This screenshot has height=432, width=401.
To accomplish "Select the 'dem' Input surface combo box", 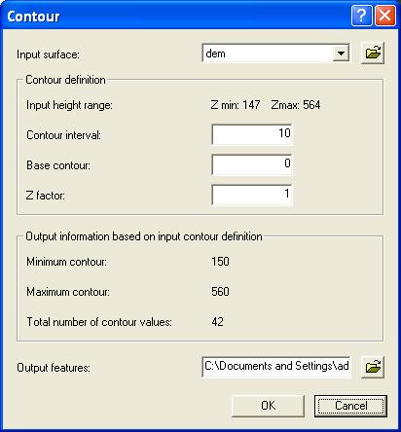I will point(275,54).
